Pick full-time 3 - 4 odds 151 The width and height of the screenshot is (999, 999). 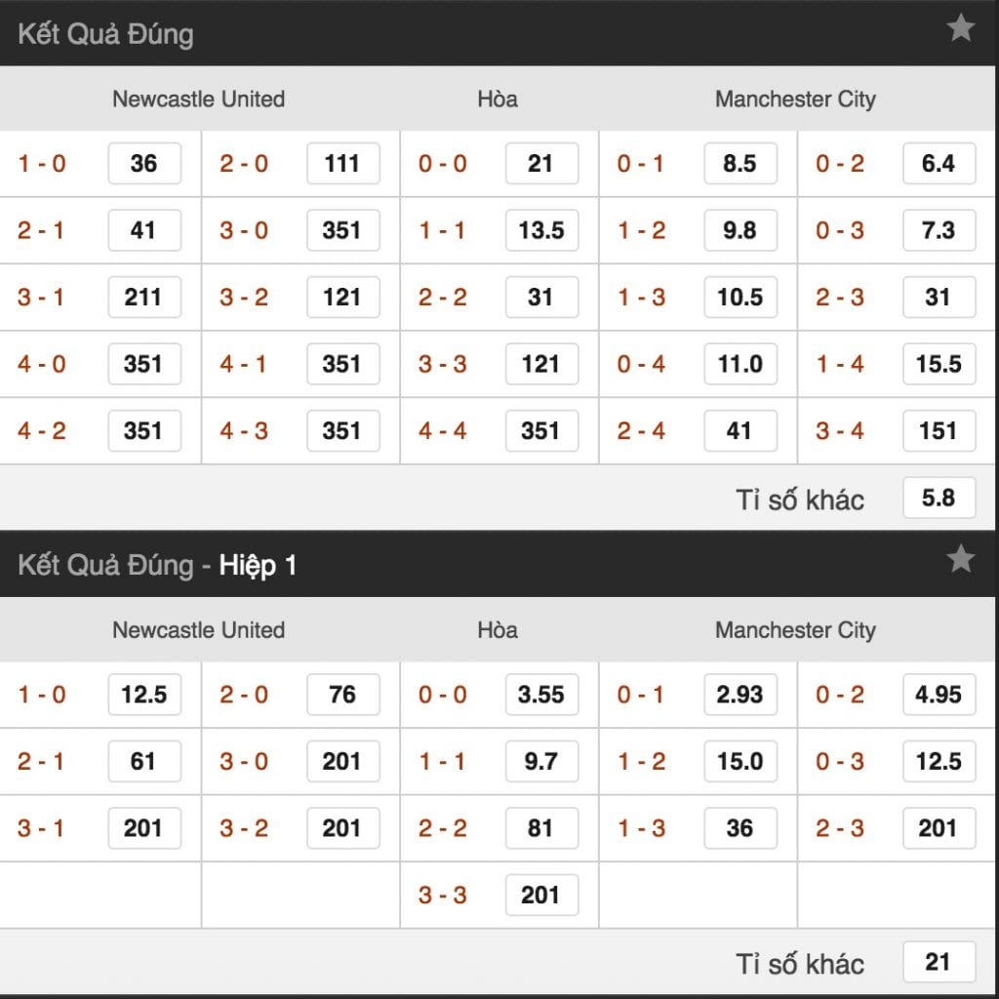coord(939,431)
